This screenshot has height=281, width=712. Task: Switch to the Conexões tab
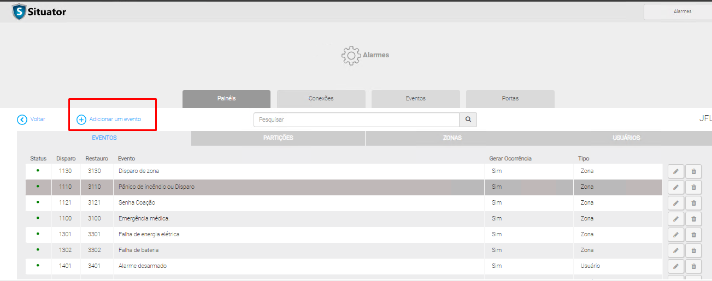tap(321, 99)
